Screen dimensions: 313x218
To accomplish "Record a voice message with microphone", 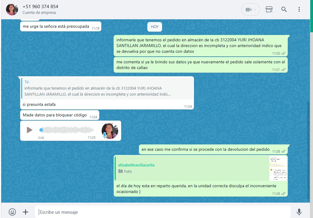I will (x=299, y=212).
